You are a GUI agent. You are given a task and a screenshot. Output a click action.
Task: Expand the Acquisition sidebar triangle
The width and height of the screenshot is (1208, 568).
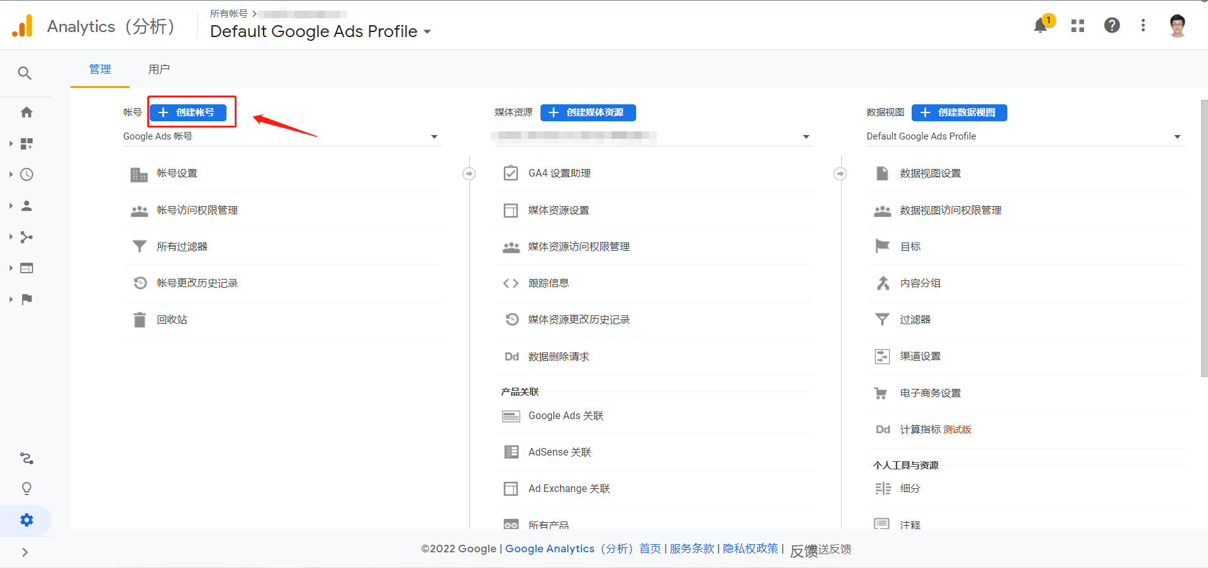click(x=11, y=237)
